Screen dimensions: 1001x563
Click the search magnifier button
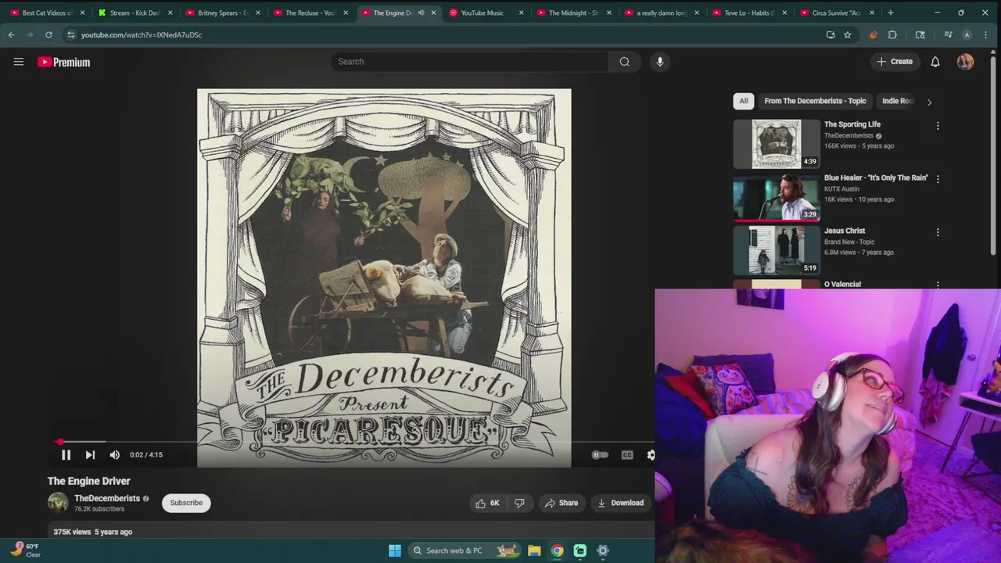coord(624,62)
